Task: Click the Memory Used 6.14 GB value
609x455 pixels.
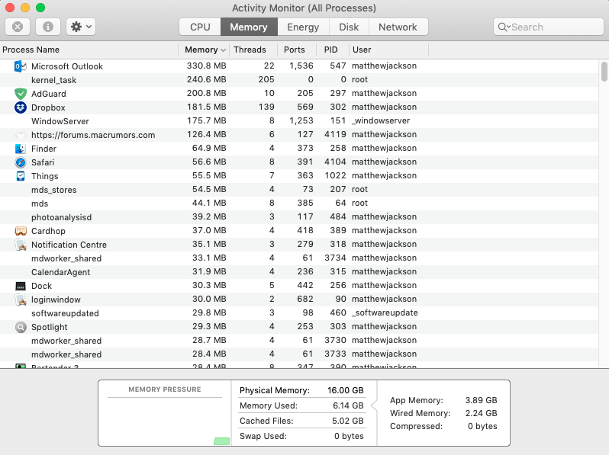Action: [x=348, y=405]
